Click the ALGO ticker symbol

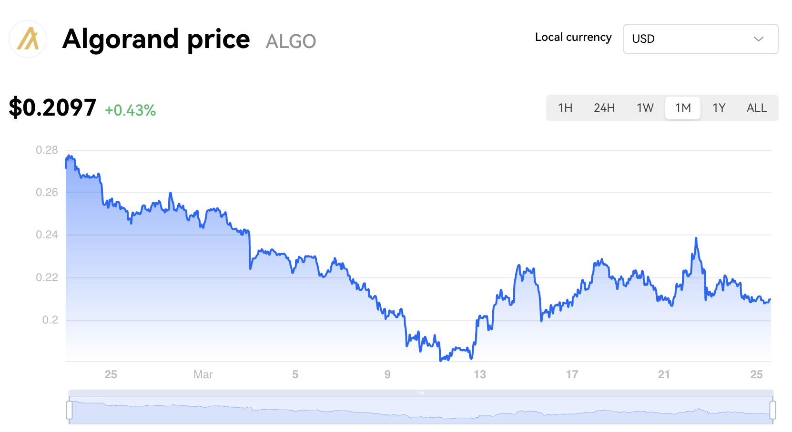291,41
